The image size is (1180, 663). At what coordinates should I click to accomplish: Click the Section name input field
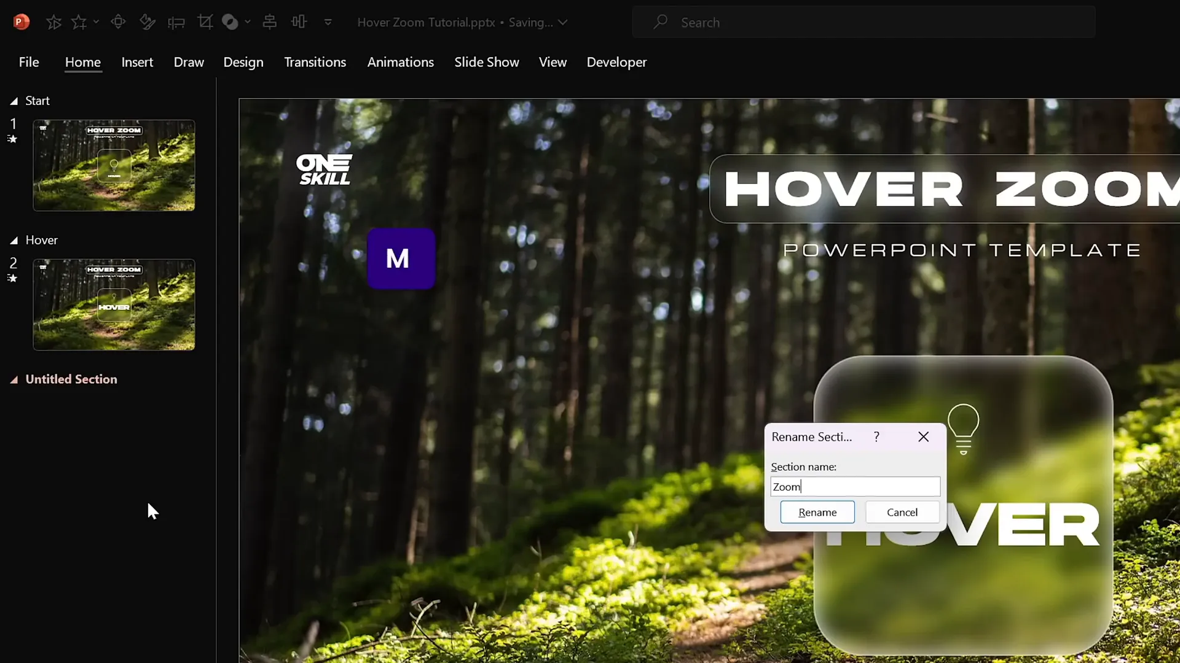(x=855, y=486)
